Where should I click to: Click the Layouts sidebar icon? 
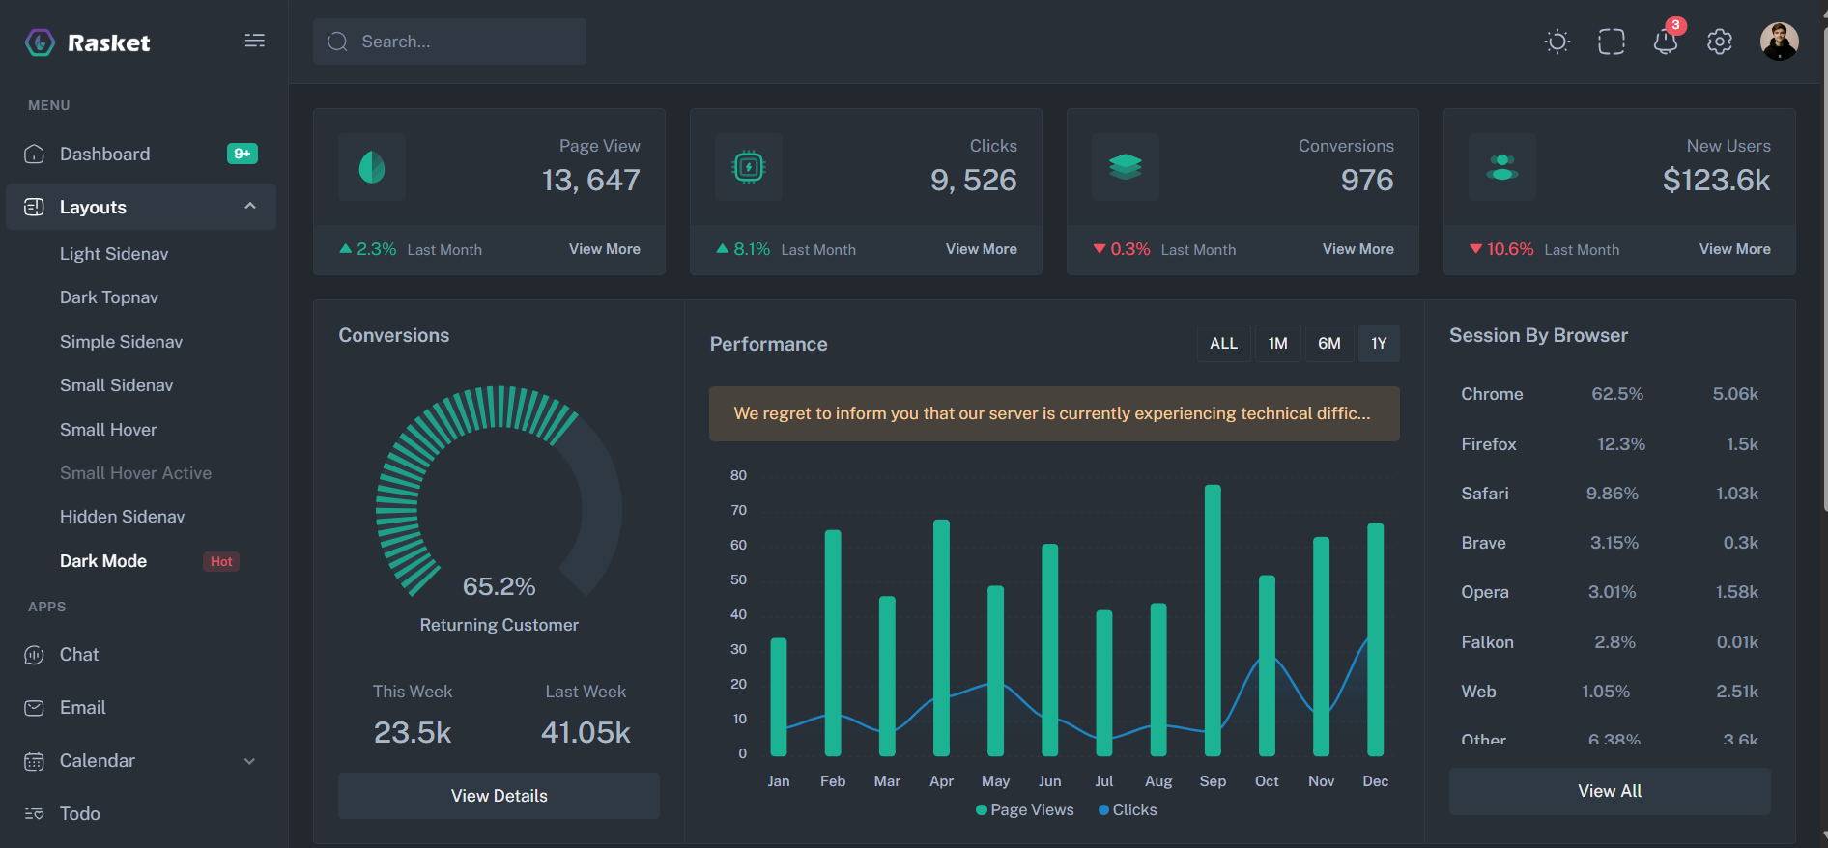coord(34,207)
